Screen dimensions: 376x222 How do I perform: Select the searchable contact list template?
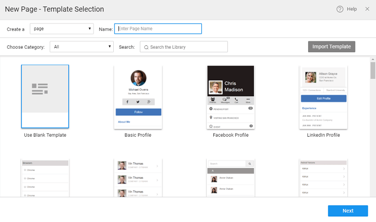(230, 178)
